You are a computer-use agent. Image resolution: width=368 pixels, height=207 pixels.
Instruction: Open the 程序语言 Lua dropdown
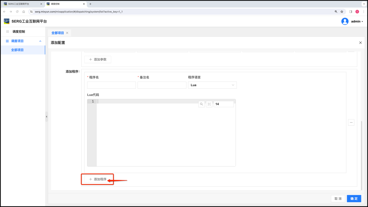pos(212,85)
